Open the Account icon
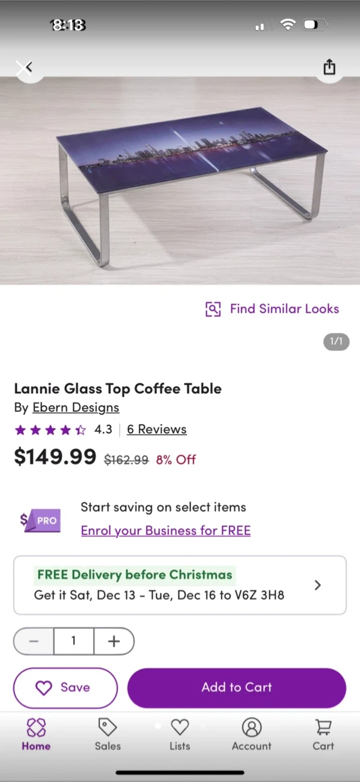 tap(252, 727)
